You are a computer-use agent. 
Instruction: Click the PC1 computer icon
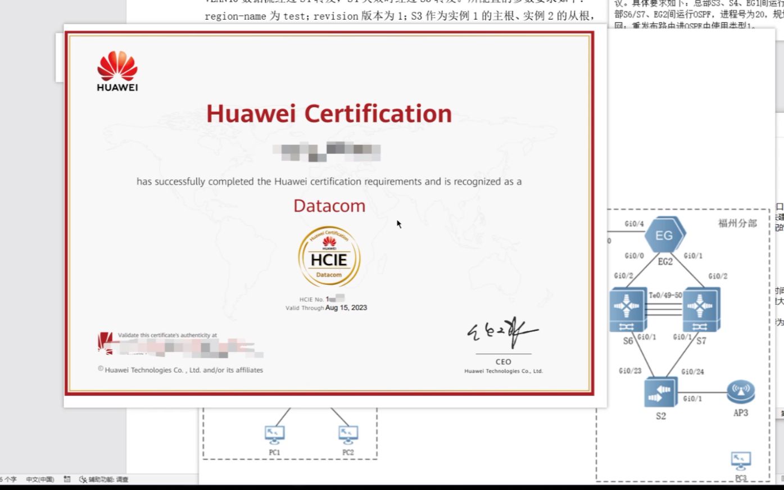click(x=274, y=433)
